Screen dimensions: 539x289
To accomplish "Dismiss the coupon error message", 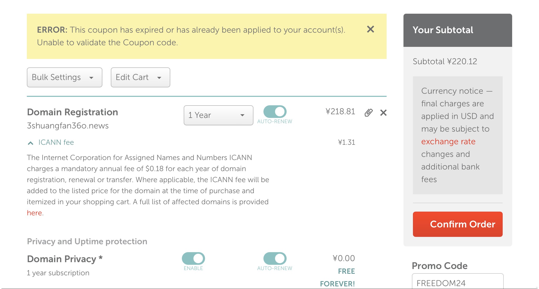I will [x=370, y=29].
